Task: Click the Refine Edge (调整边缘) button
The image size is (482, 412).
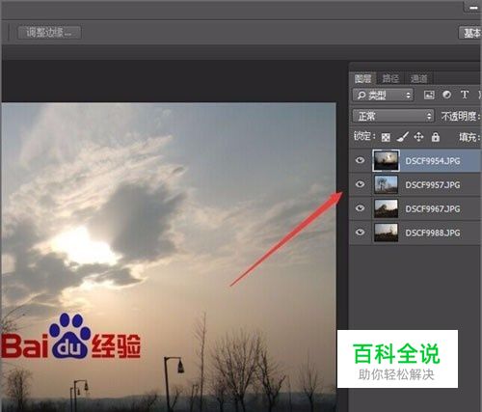Action: [49, 33]
